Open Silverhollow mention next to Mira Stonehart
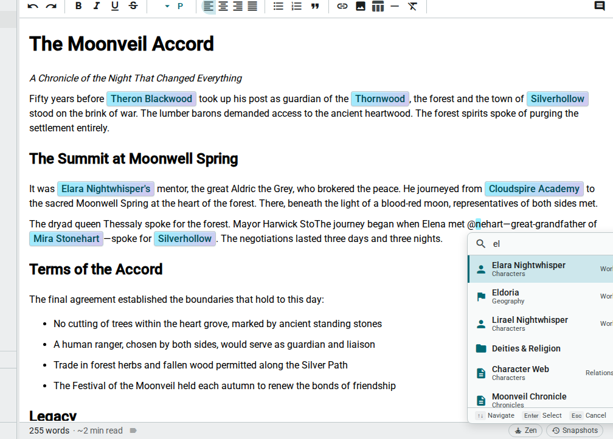 [184, 239]
